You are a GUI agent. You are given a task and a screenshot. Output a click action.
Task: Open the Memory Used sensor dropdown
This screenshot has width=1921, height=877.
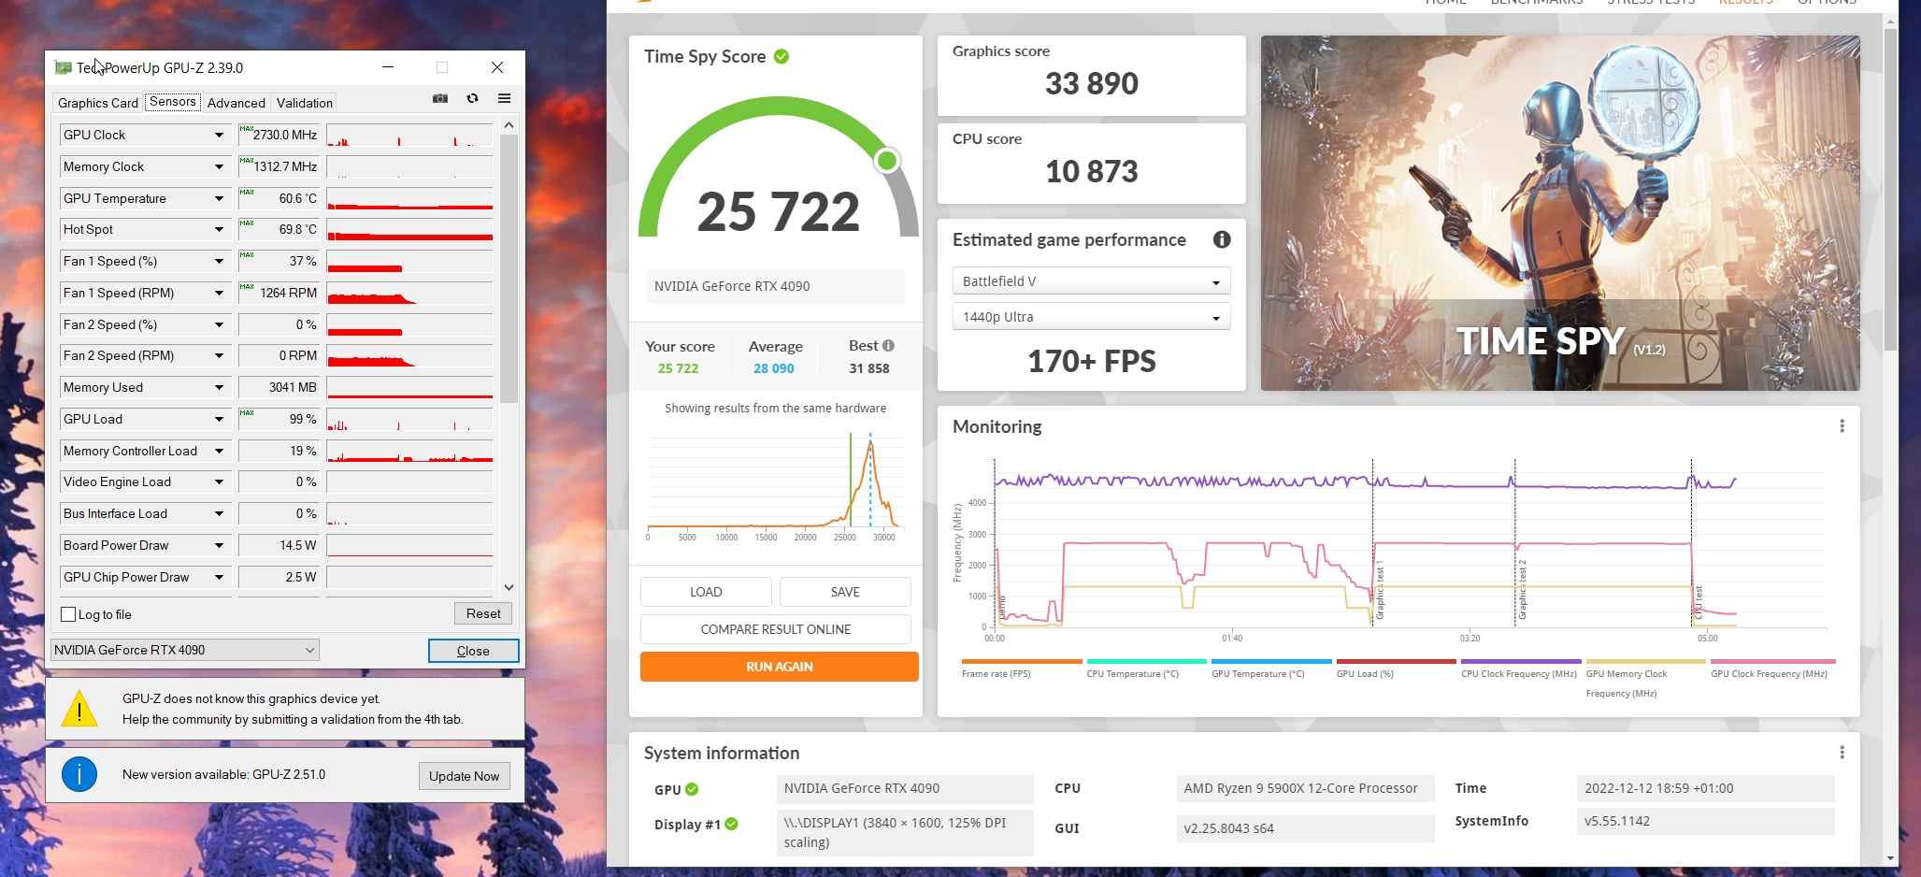point(219,387)
